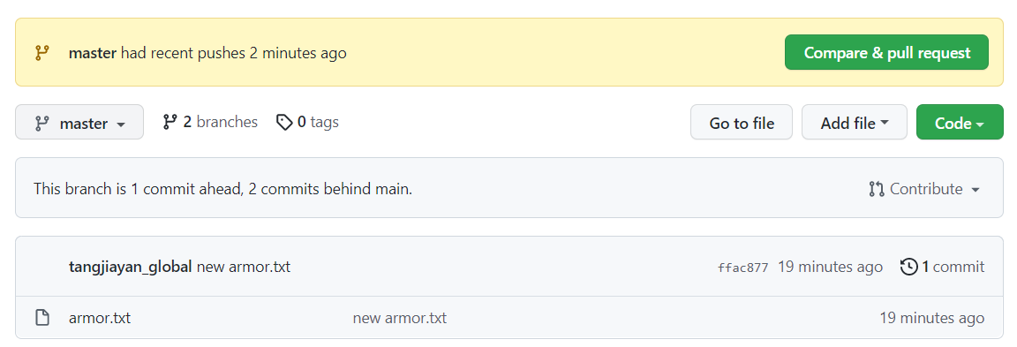Open the 2 branches link

point(210,122)
